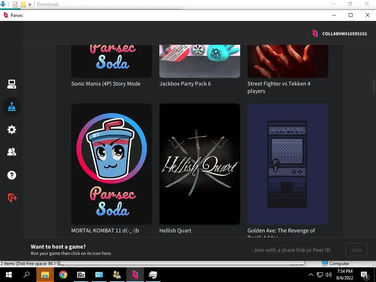The image size is (376, 282).
Task: Click 'Golden Axe: The Revenge of' title
Action: (x=281, y=231)
